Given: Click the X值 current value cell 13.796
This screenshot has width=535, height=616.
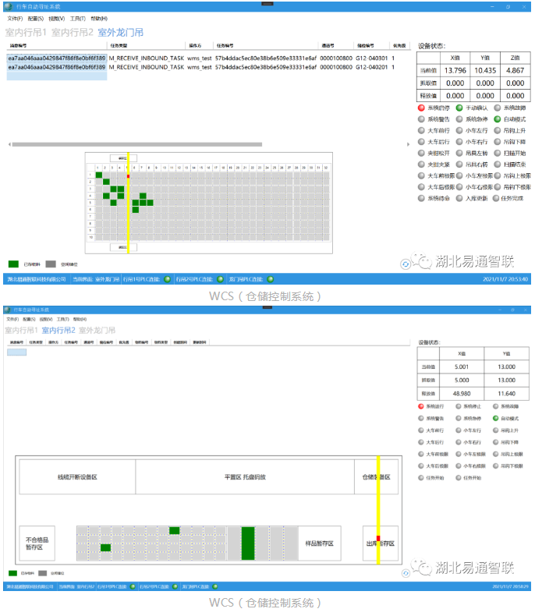Looking at the screenshot, I should 455,71.
